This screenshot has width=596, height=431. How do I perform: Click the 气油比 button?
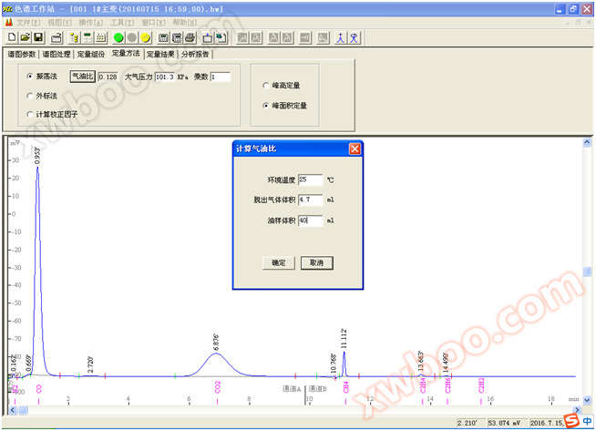tap(83, 77)
